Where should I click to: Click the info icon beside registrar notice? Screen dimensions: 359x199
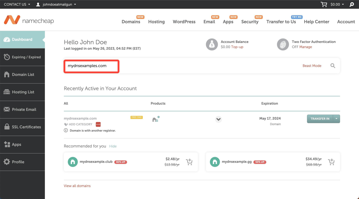[x=66, y=130]
